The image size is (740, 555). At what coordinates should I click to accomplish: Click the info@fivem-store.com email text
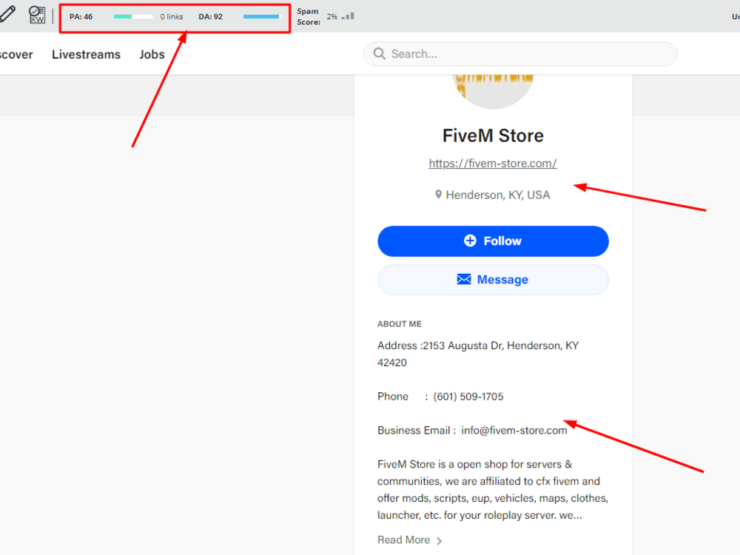[x=514, y=431]
